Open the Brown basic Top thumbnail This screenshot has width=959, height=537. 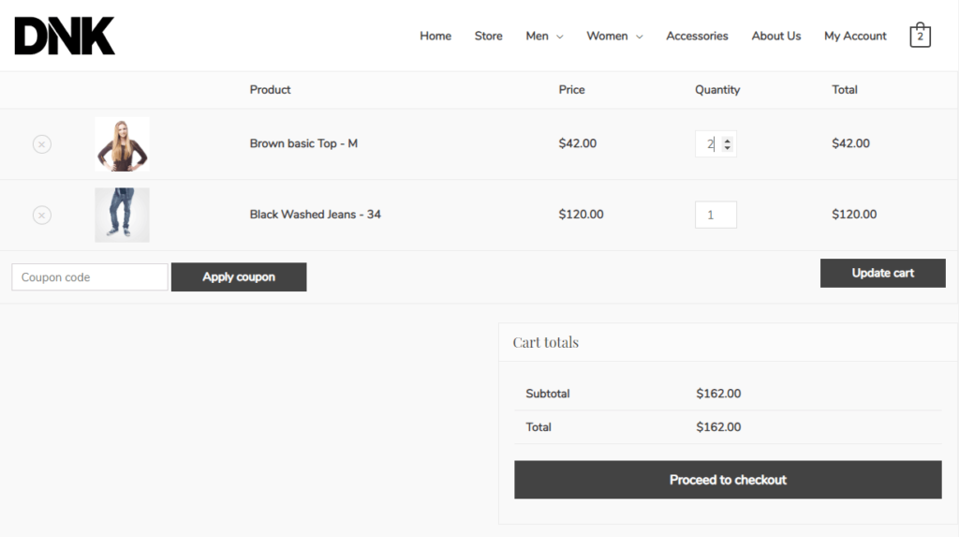(122, 144)
